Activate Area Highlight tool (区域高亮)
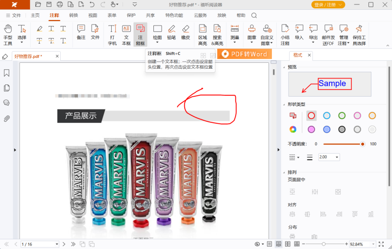392x249 pixels. (202, 35)
